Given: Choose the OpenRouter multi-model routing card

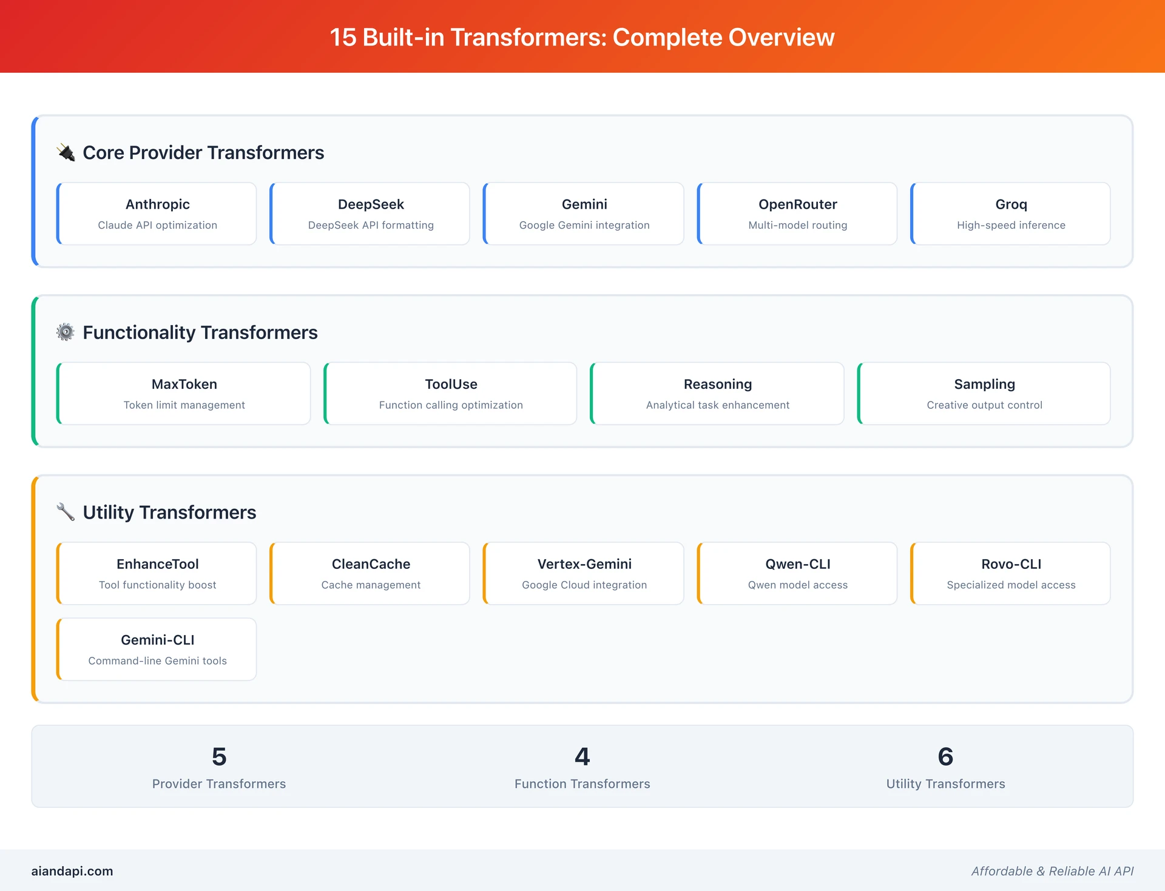Looking at the screenshot, I should [x=797, y=214].
